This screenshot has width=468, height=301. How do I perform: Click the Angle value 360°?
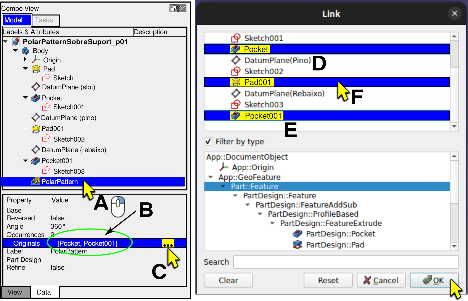58,226
